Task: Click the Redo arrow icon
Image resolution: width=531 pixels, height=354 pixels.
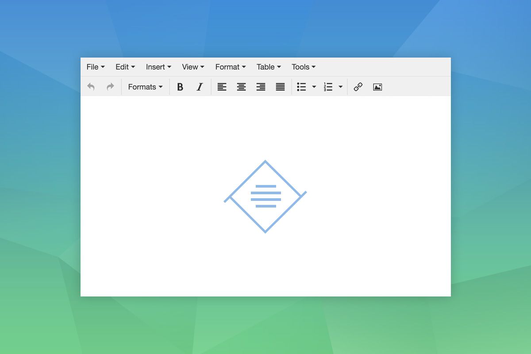Action: [110, 87]
